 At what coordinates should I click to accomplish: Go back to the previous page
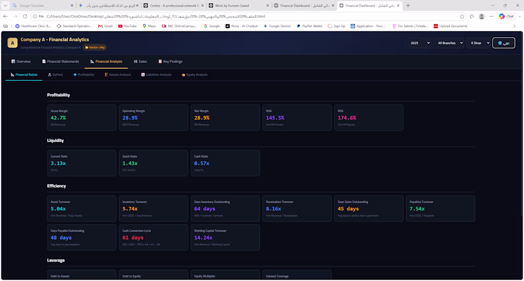tap(5, 16)
